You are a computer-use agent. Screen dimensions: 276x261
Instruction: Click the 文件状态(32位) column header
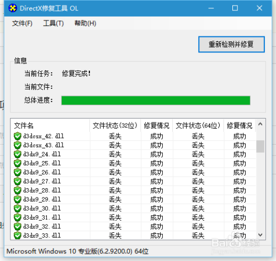tap(115, 126)
